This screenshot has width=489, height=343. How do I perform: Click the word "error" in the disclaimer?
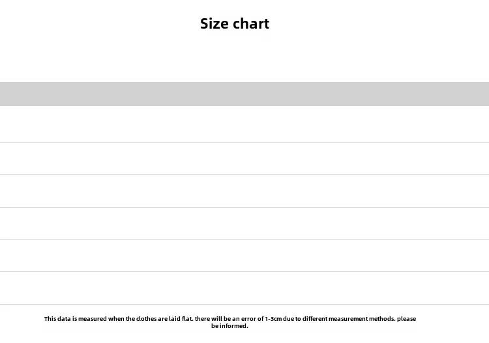248,319
